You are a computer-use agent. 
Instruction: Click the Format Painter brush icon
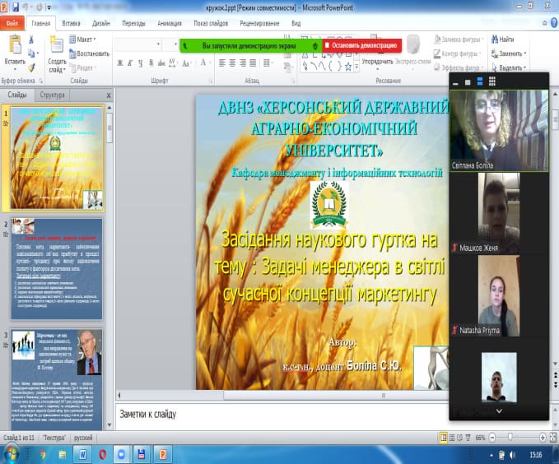(31, 67)
